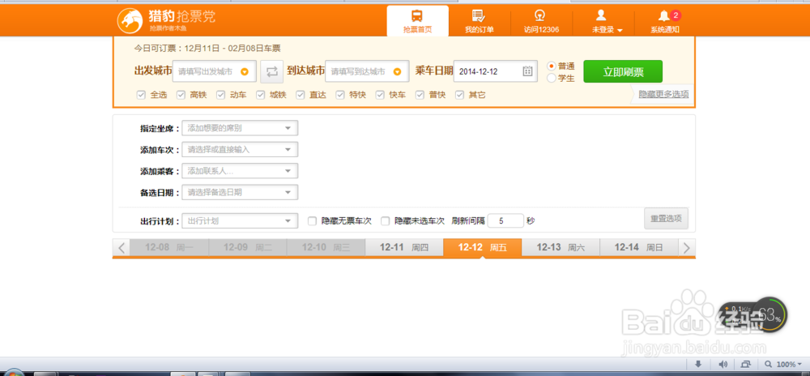This screenshot has height=376, width=810.
Task: Click the 63% memory accelerator ball
Action: 769,314
